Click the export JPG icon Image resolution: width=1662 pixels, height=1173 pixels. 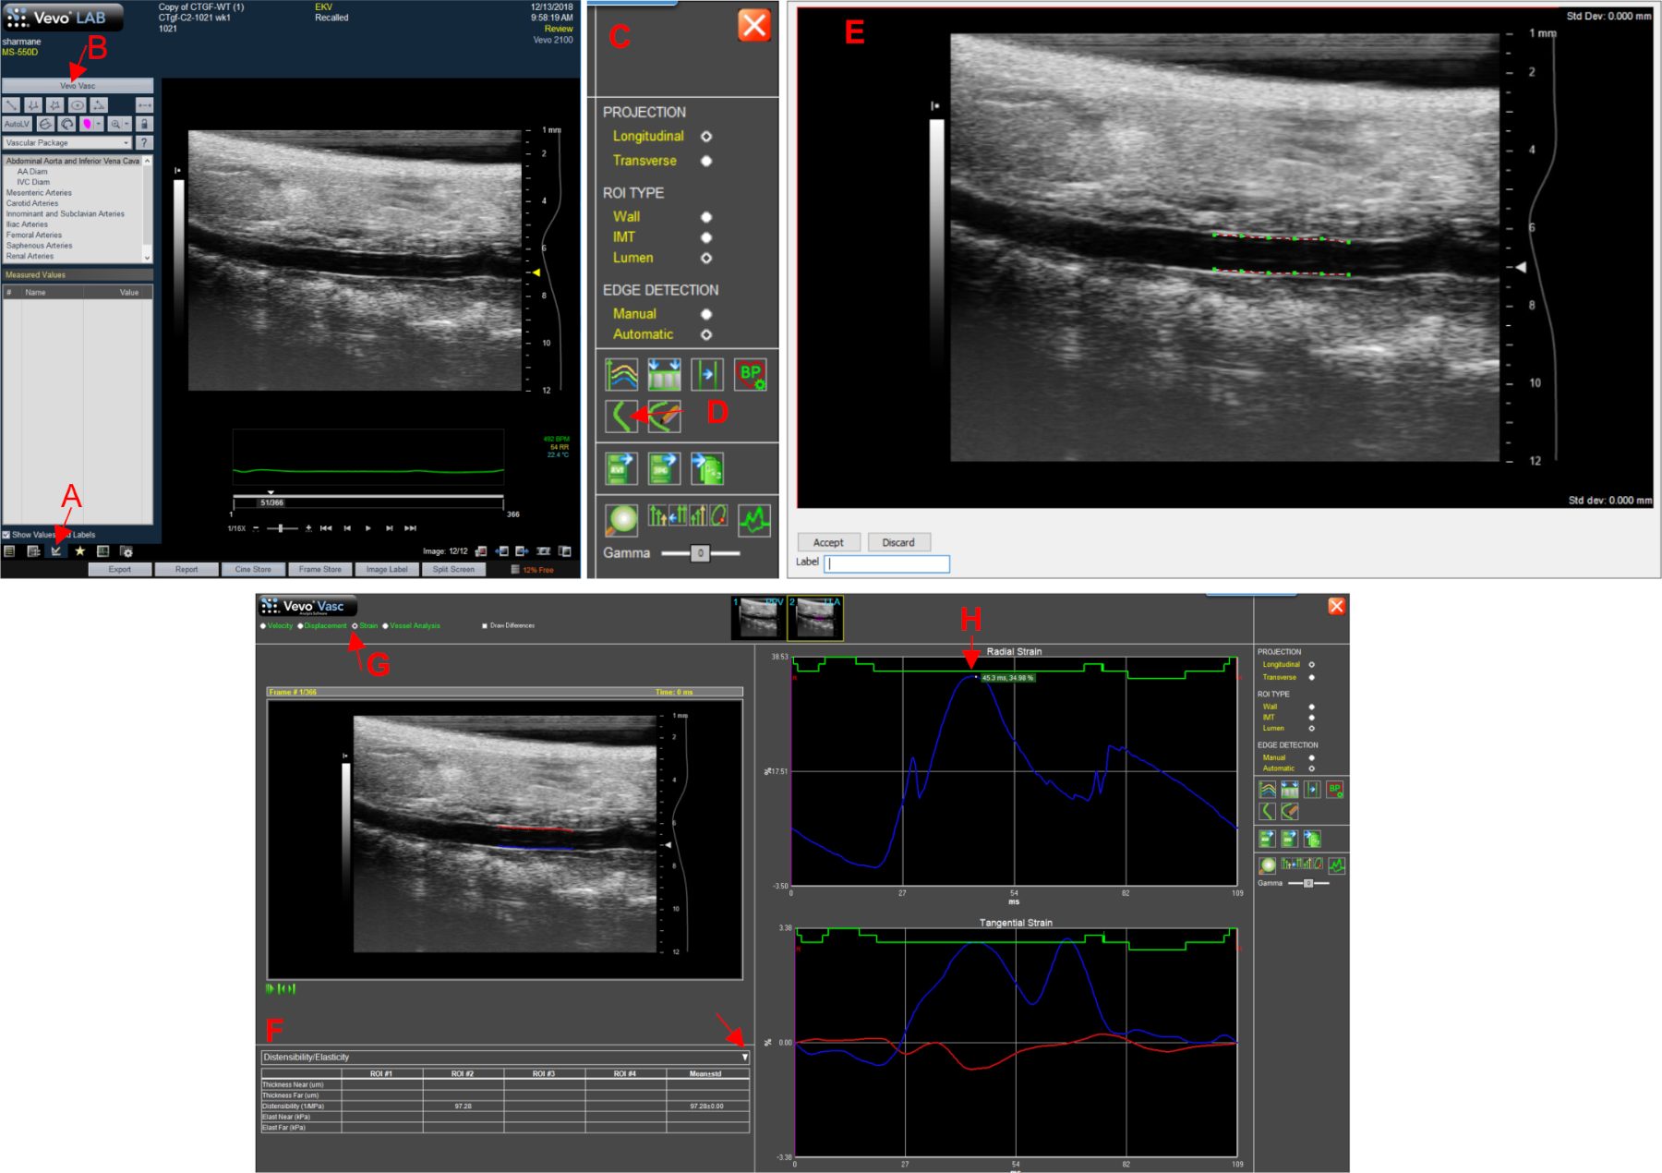pyautogui.click(x=664, y=468)
